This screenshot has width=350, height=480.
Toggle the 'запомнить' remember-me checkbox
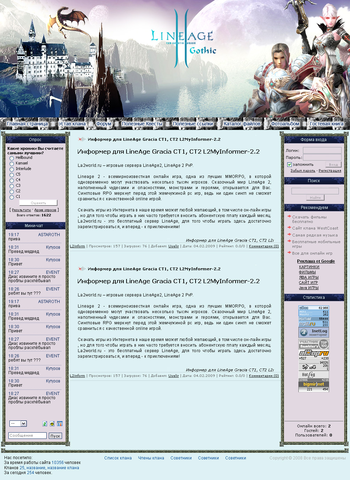pyautogui.click(x=289, y=164)
